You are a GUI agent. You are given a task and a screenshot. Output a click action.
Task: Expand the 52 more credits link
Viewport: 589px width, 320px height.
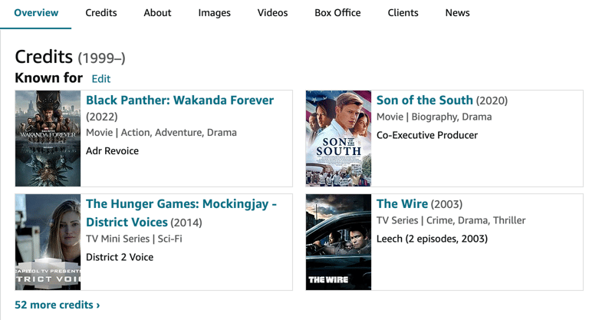(x=58, y=305)
